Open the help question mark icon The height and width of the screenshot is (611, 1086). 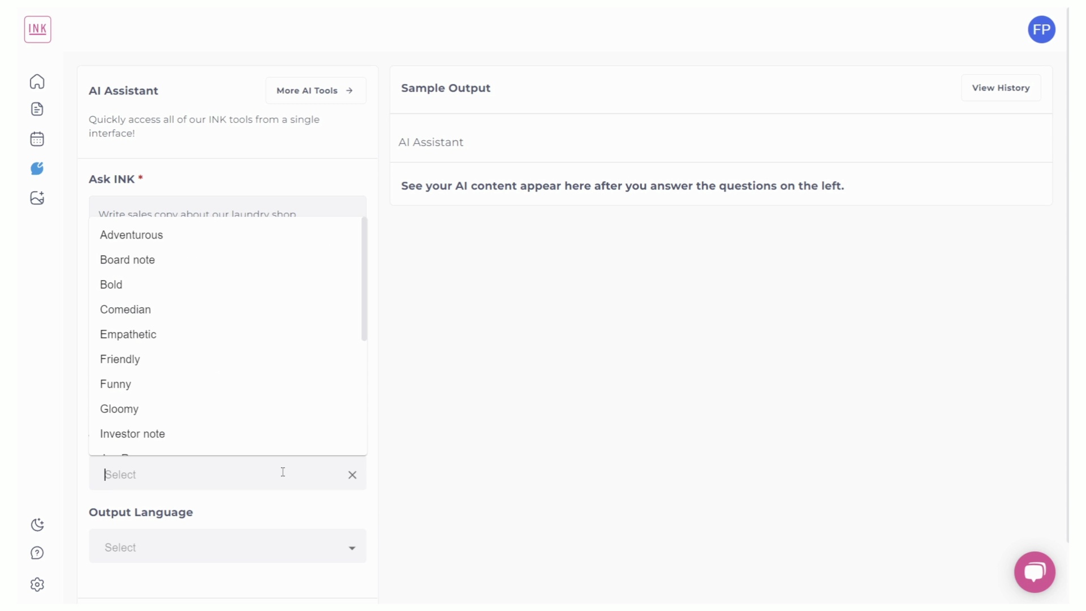click(37, 553)
